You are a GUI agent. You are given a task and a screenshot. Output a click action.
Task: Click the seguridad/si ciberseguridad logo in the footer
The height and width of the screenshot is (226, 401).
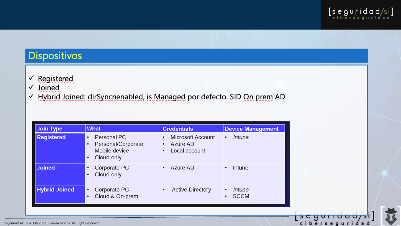335,218
